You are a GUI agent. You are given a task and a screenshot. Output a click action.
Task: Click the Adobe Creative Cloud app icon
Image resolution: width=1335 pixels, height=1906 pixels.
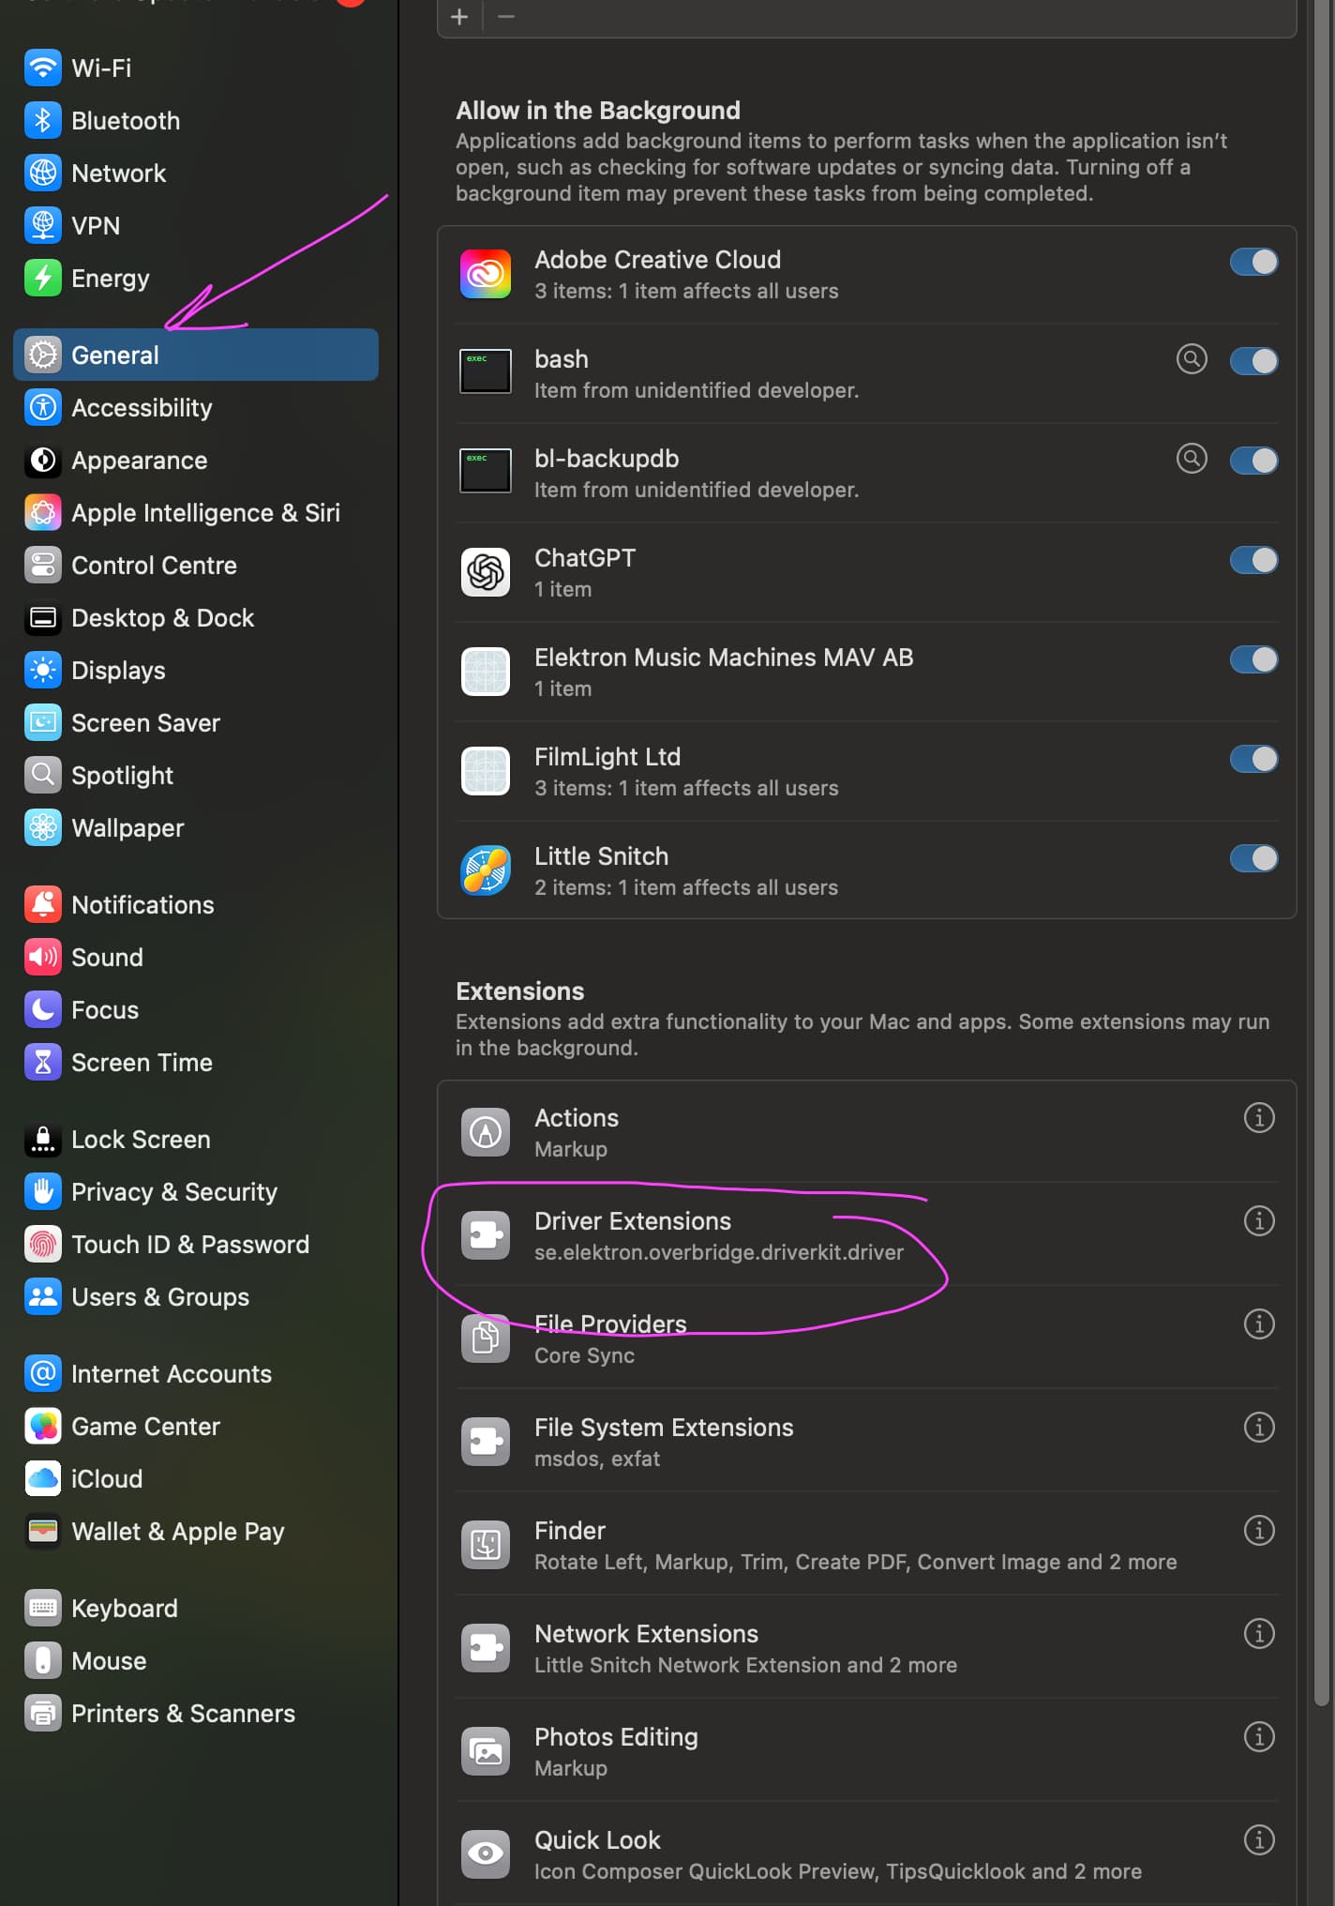pos(486,274)
